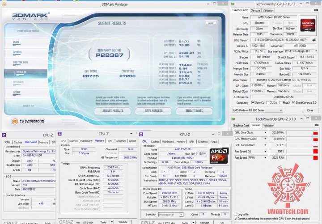Click the HELP button in 3DMark Vantage

pos(211,23)
